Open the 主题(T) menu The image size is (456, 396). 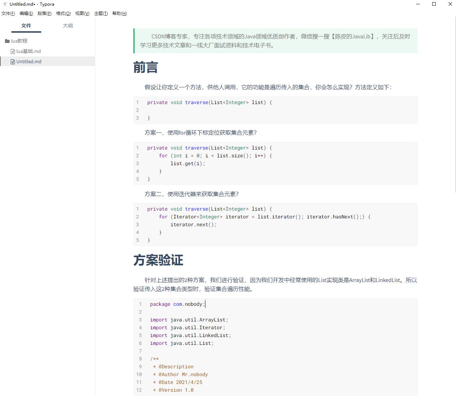[101, 13]
